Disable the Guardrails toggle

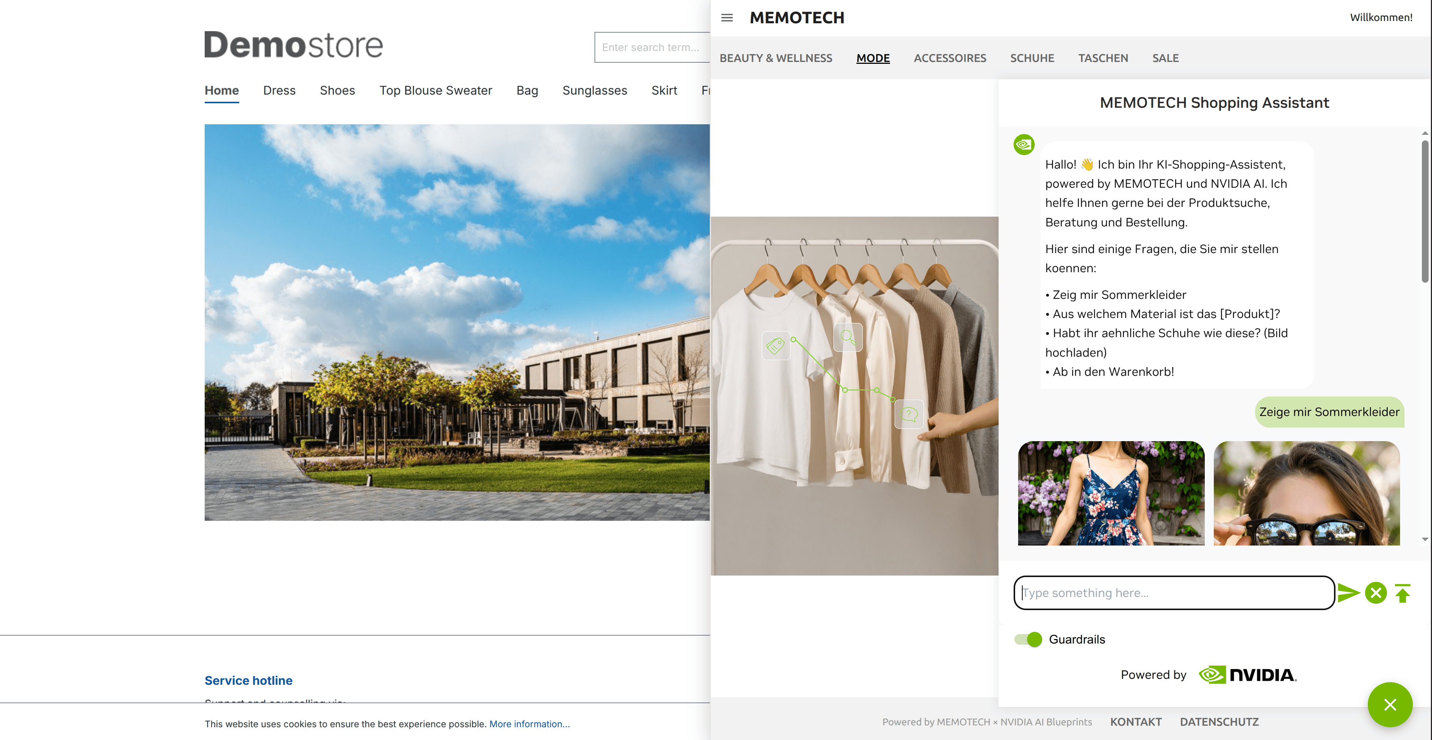click(x=1028, y=639)
